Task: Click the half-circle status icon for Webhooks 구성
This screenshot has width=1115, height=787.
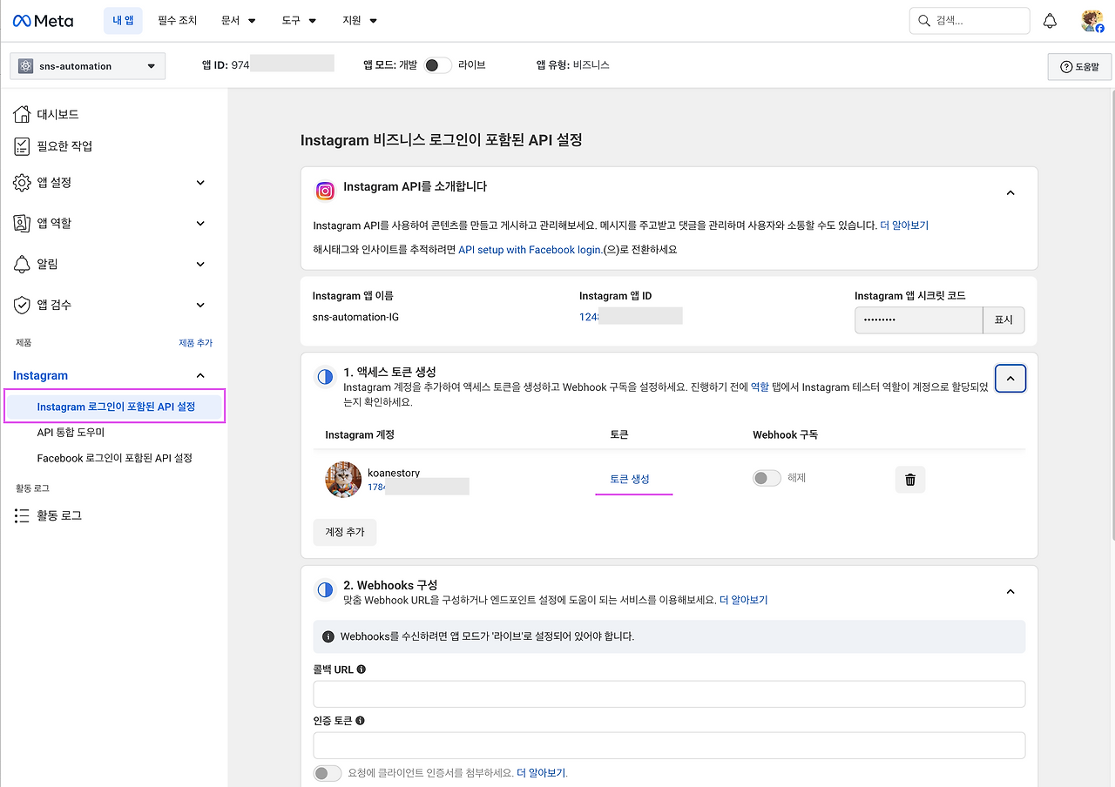Action: 325,590
